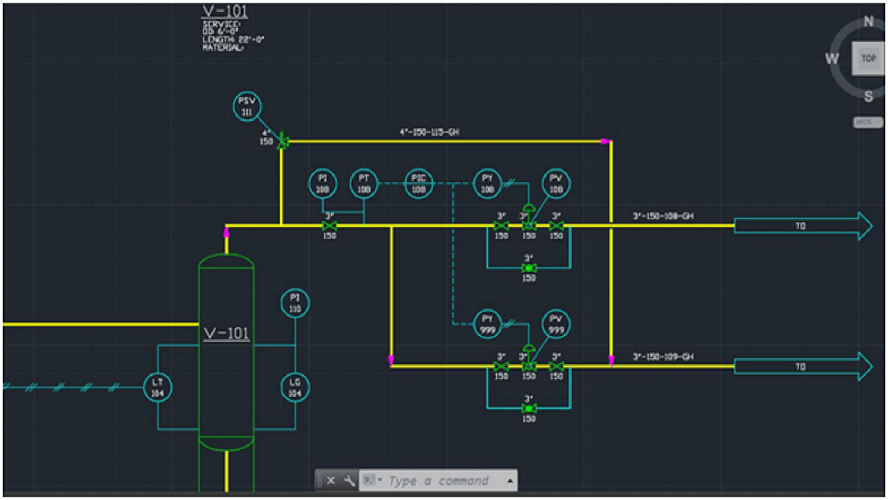Select the PSV 111 relief valve bubble
The height and width of the screenshot is (500, 888).
tap(247, 107)
